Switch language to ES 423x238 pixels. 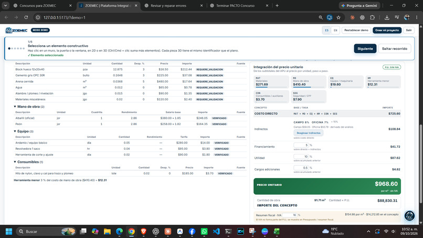tap(326, 30)
